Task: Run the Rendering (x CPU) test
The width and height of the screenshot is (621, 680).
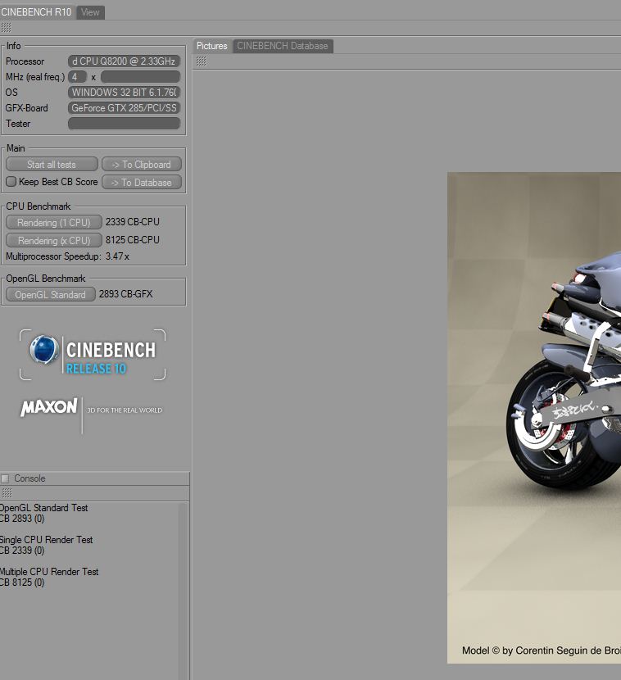Action: click(x=54, y=240)
